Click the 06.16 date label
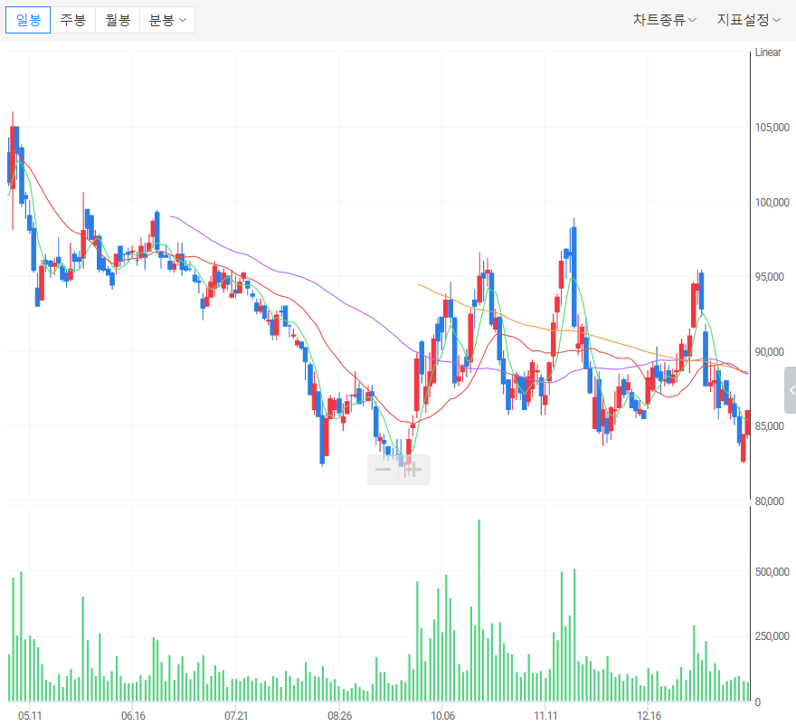Image resolution: width=796 pixels, height=726 pixels. [x=133, y=716]
